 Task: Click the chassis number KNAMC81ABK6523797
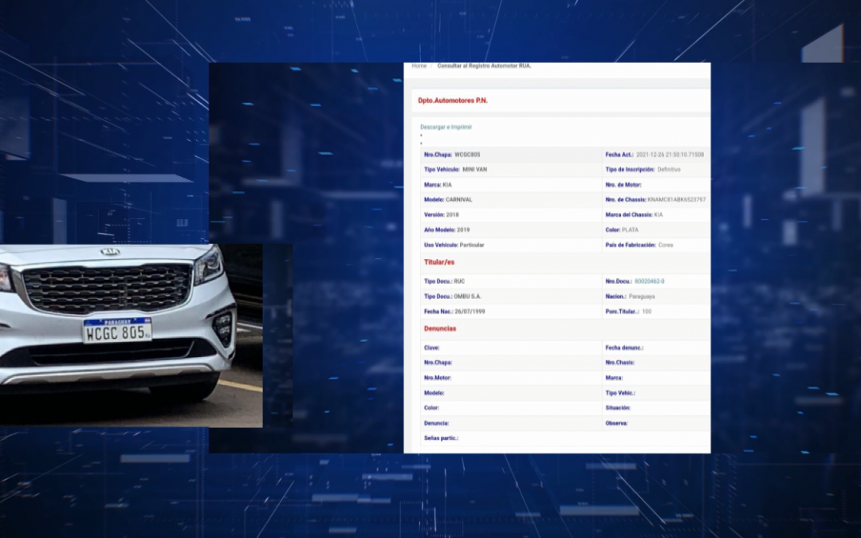tap(676, 200)
